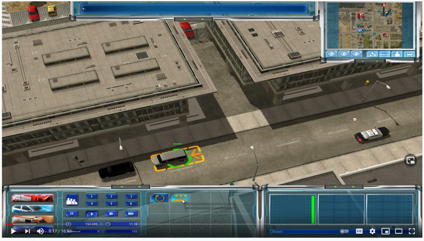
Task: Toggle injured persons filter on minimap
Action: [385, 54]
